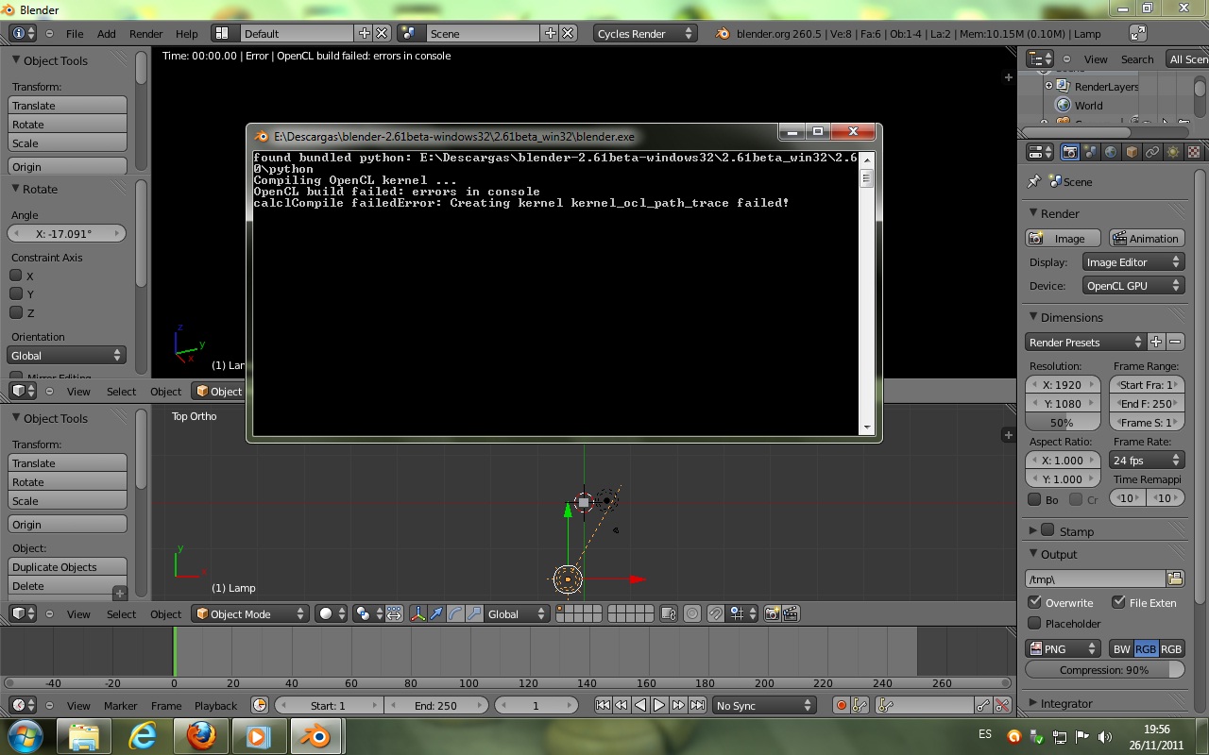Open the render Device dropdown
This screenshot has width=1209, height=755.
pos(1133,285)
